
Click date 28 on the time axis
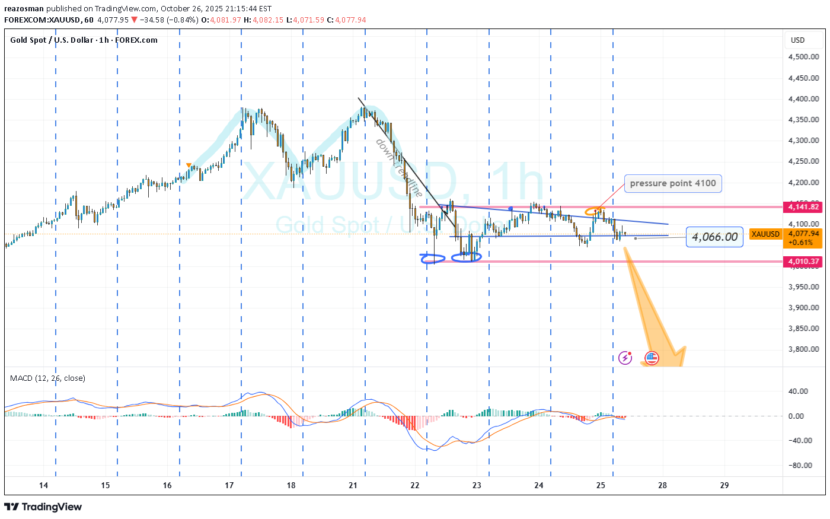tap(662, 485)
